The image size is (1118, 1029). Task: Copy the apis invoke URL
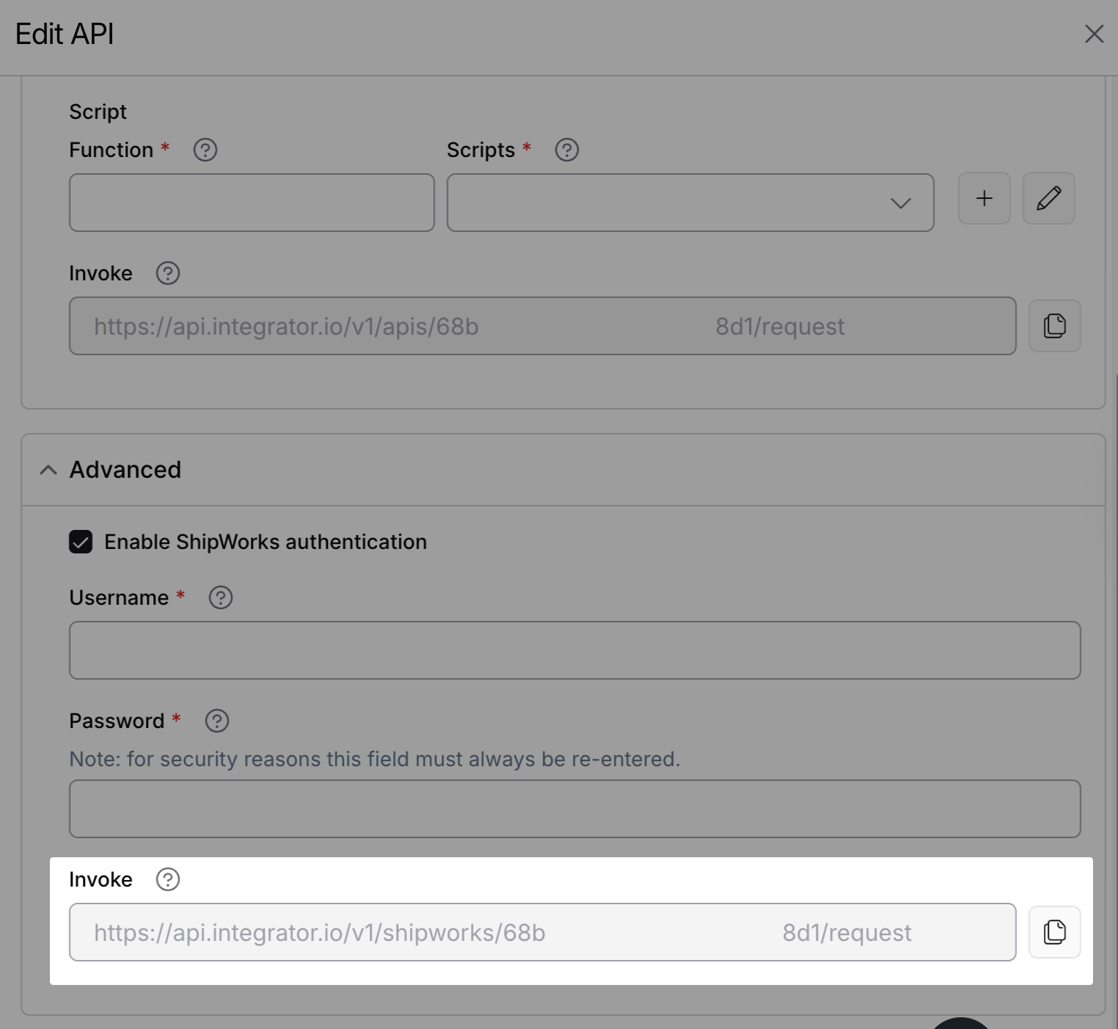tap(1055, 326)
